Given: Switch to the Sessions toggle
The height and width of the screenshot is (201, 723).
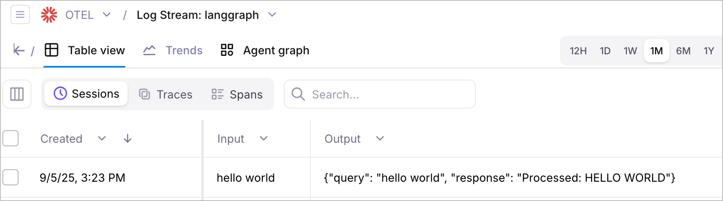Looking at the screenshot, I should pos(86,94).
